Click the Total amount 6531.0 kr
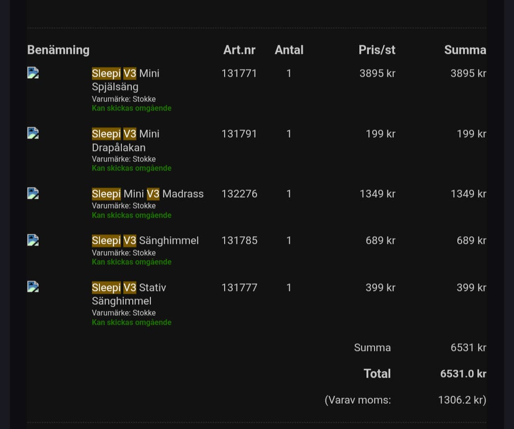This screenshot has height=429, width=514. click(463, 374)
